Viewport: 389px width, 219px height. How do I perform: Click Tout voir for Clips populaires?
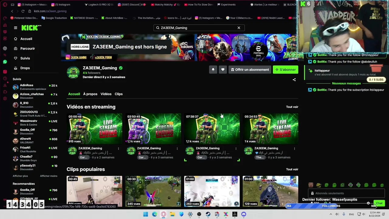click(292, 169)
